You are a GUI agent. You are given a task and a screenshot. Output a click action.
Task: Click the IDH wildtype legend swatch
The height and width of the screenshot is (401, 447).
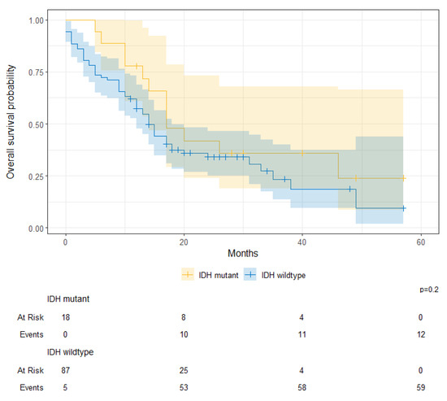(x=250, y=275)
